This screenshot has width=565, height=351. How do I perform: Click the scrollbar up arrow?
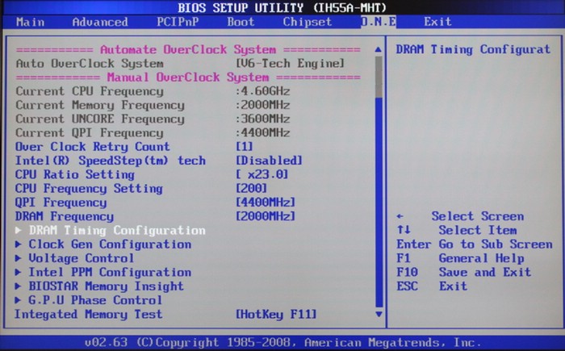coord(379,49)
